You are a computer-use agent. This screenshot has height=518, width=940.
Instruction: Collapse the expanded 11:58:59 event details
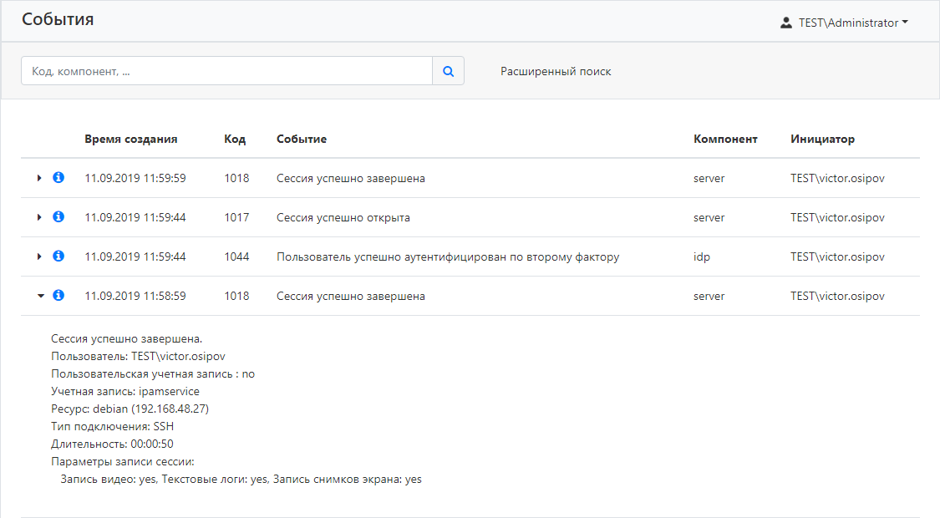[x=39, y=296]
